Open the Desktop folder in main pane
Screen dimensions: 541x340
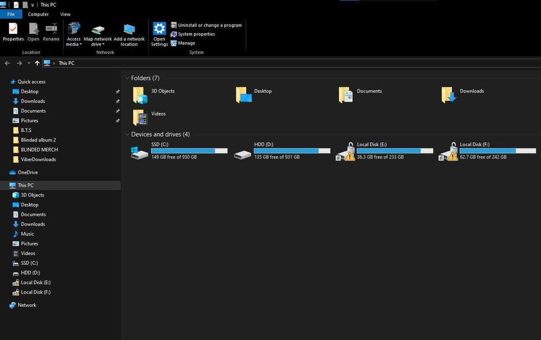pos(243,95)
